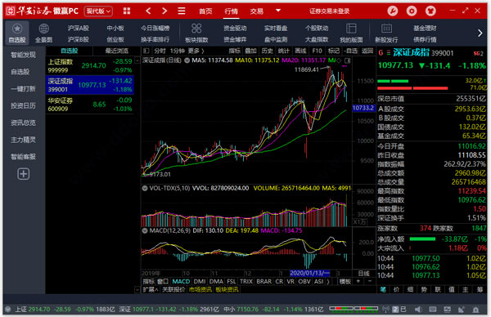Click the 全景图 globe icon

44,29
